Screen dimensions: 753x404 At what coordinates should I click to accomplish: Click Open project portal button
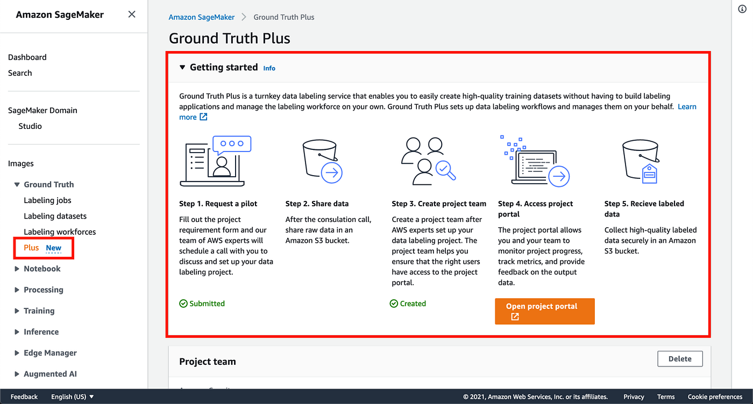pyautogui.click(x=545, y=312)
